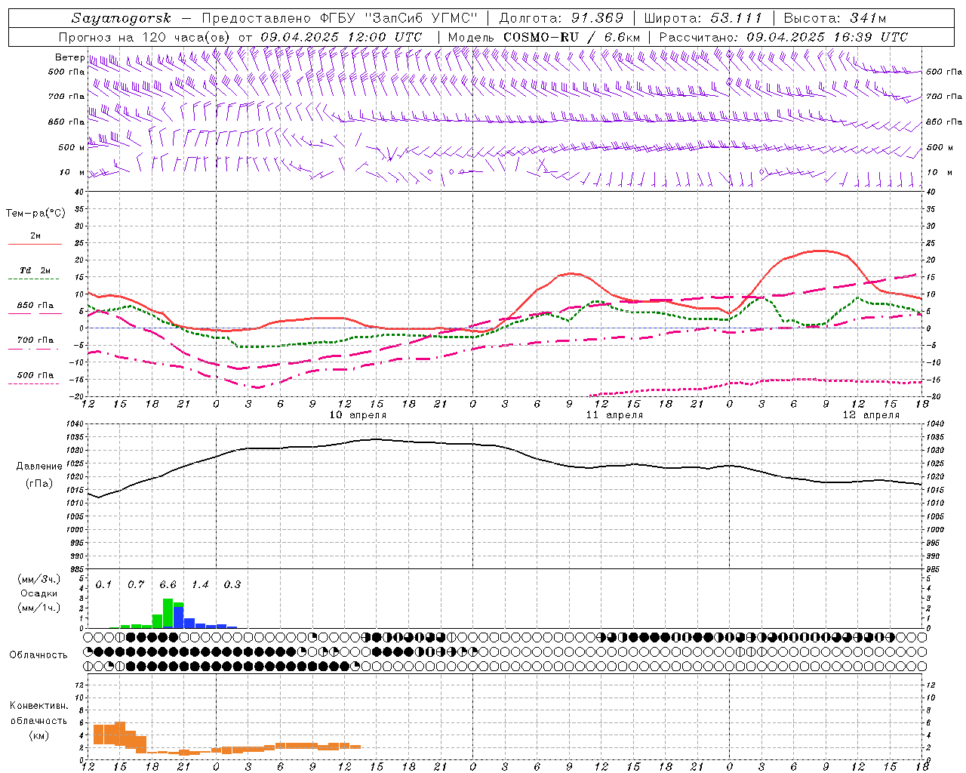Click the 11 апреля date label

tap(614, 415)
